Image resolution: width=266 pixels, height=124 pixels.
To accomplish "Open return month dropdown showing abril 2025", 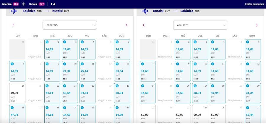I will pyautogui.click(x=200, y=25).
